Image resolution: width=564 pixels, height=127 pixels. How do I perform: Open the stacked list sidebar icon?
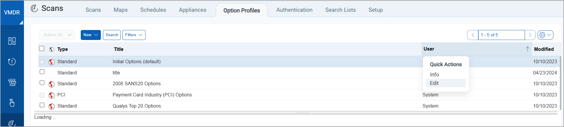point(12,82)
